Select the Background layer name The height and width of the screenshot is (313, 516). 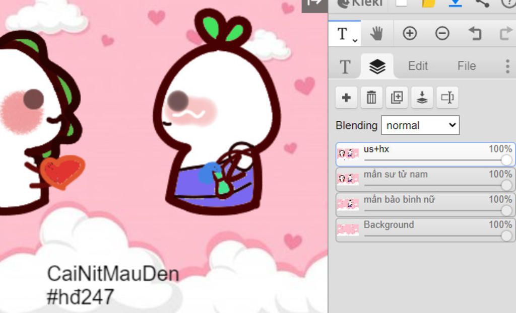[x=389, y=225]
